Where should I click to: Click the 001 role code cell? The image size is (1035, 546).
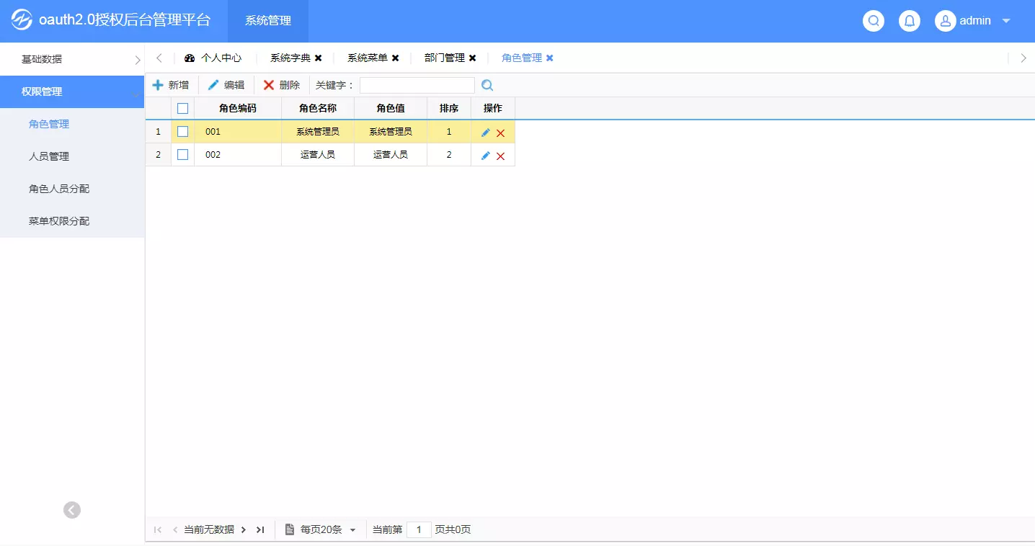pos(238,132)
